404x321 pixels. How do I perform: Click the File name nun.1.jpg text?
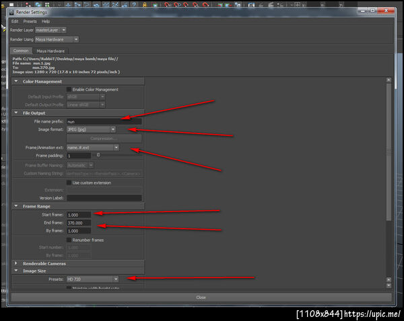[x=32, y=63]
